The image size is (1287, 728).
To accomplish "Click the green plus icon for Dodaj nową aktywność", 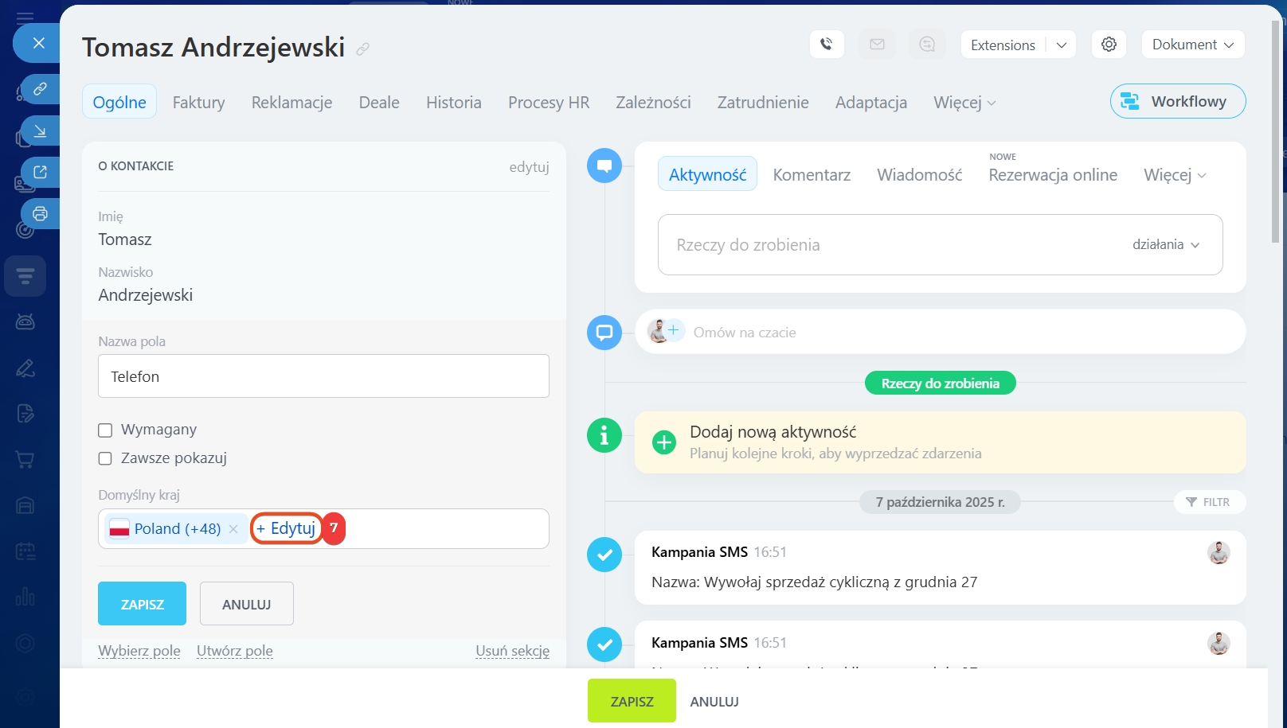I will point(663,442).
